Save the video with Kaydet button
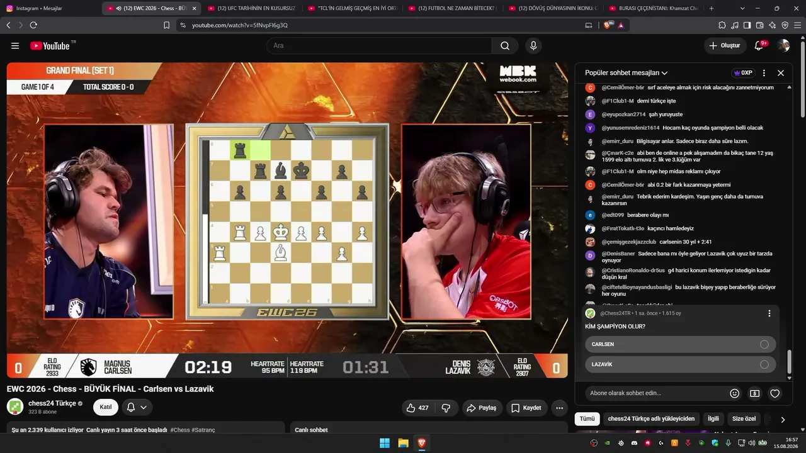The width and height of the screenshot is (806, 453). point(526,408)
